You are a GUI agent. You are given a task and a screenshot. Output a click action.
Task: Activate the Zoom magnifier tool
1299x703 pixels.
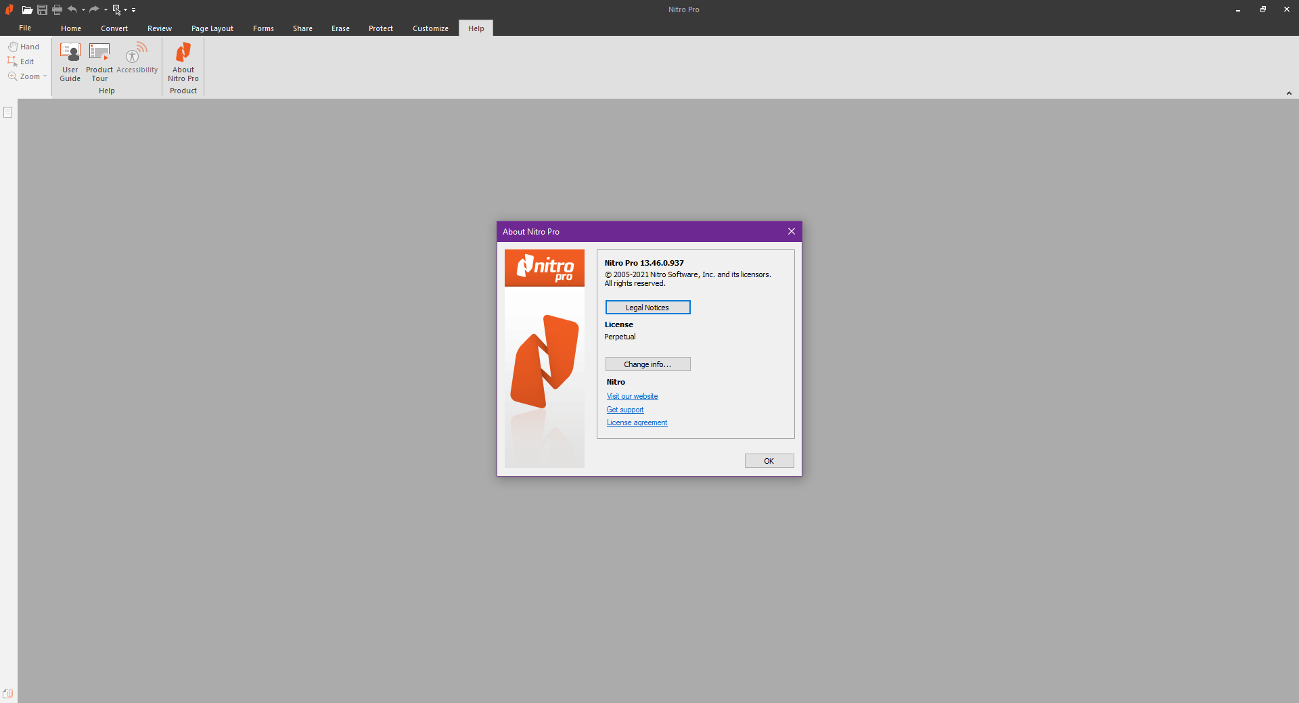tap(24, 76)
